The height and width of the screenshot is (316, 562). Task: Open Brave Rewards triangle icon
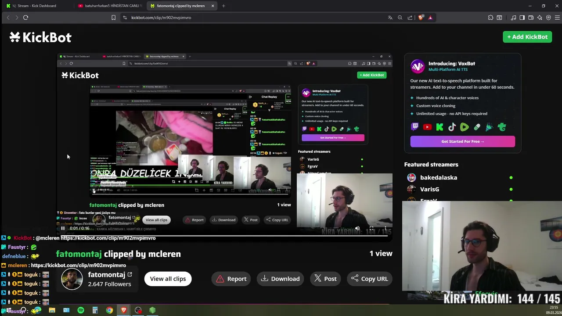[430, 18]
